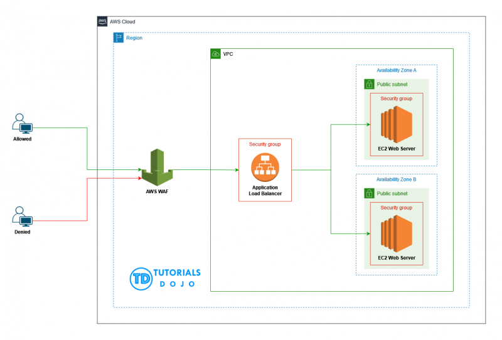Screen dimensions: 502x340
Task: Click the VPC cloud icon
Action: (216, 54)
